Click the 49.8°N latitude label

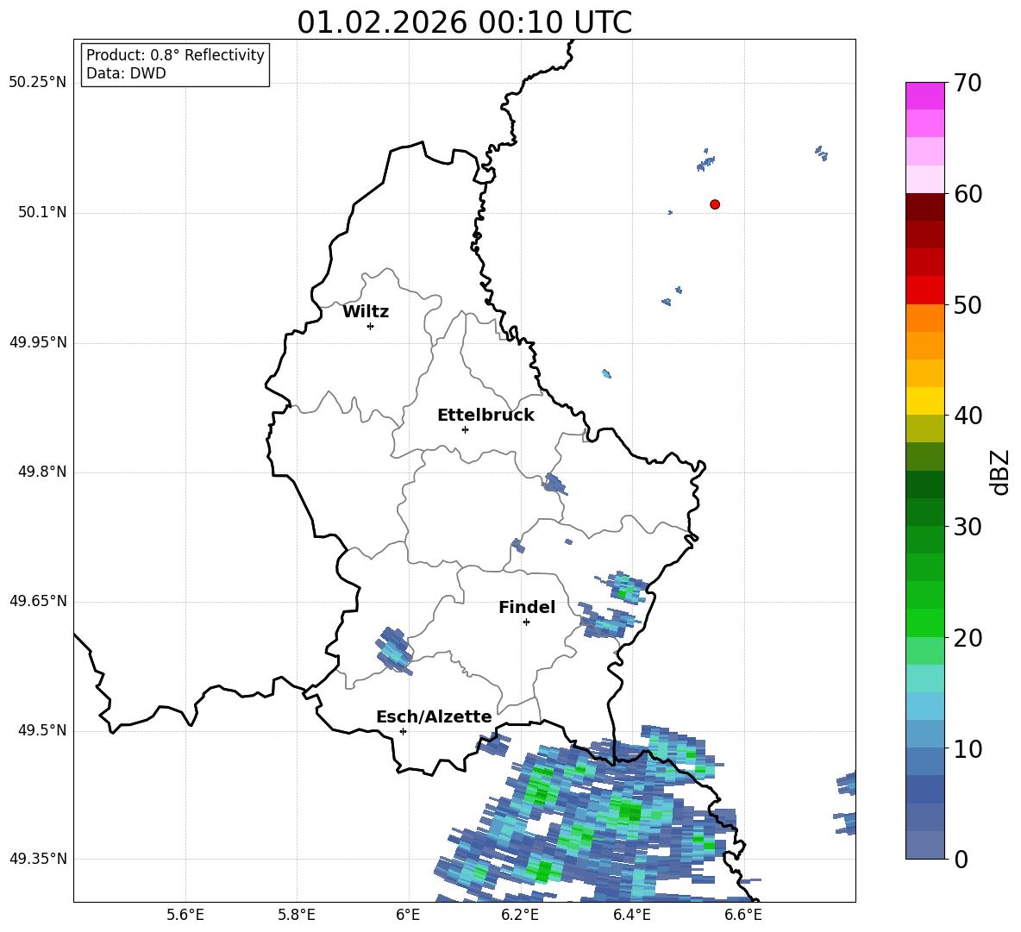pyautogui.click(x=42, y=472)
